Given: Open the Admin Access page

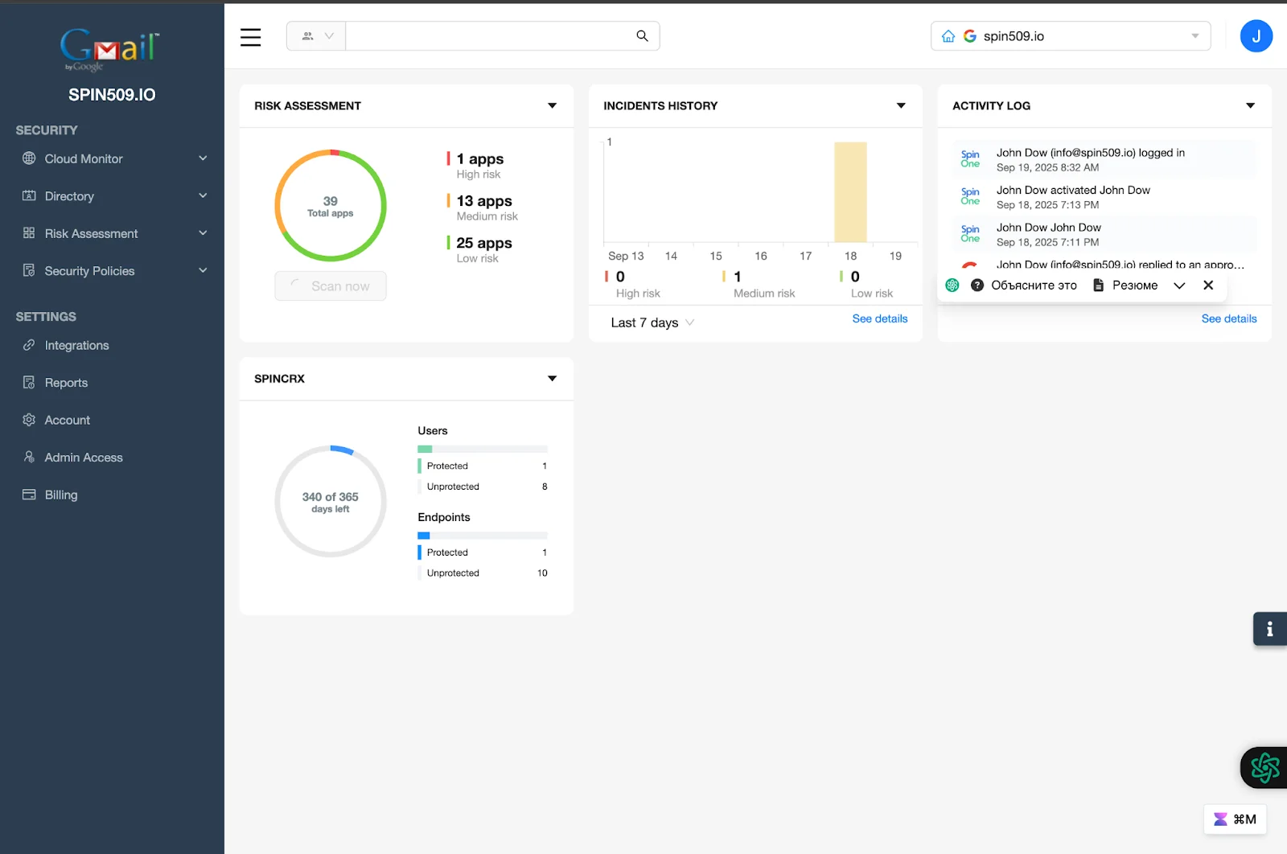Looking at the screenshot, I should pyautogui.click(x=83, y=457).
